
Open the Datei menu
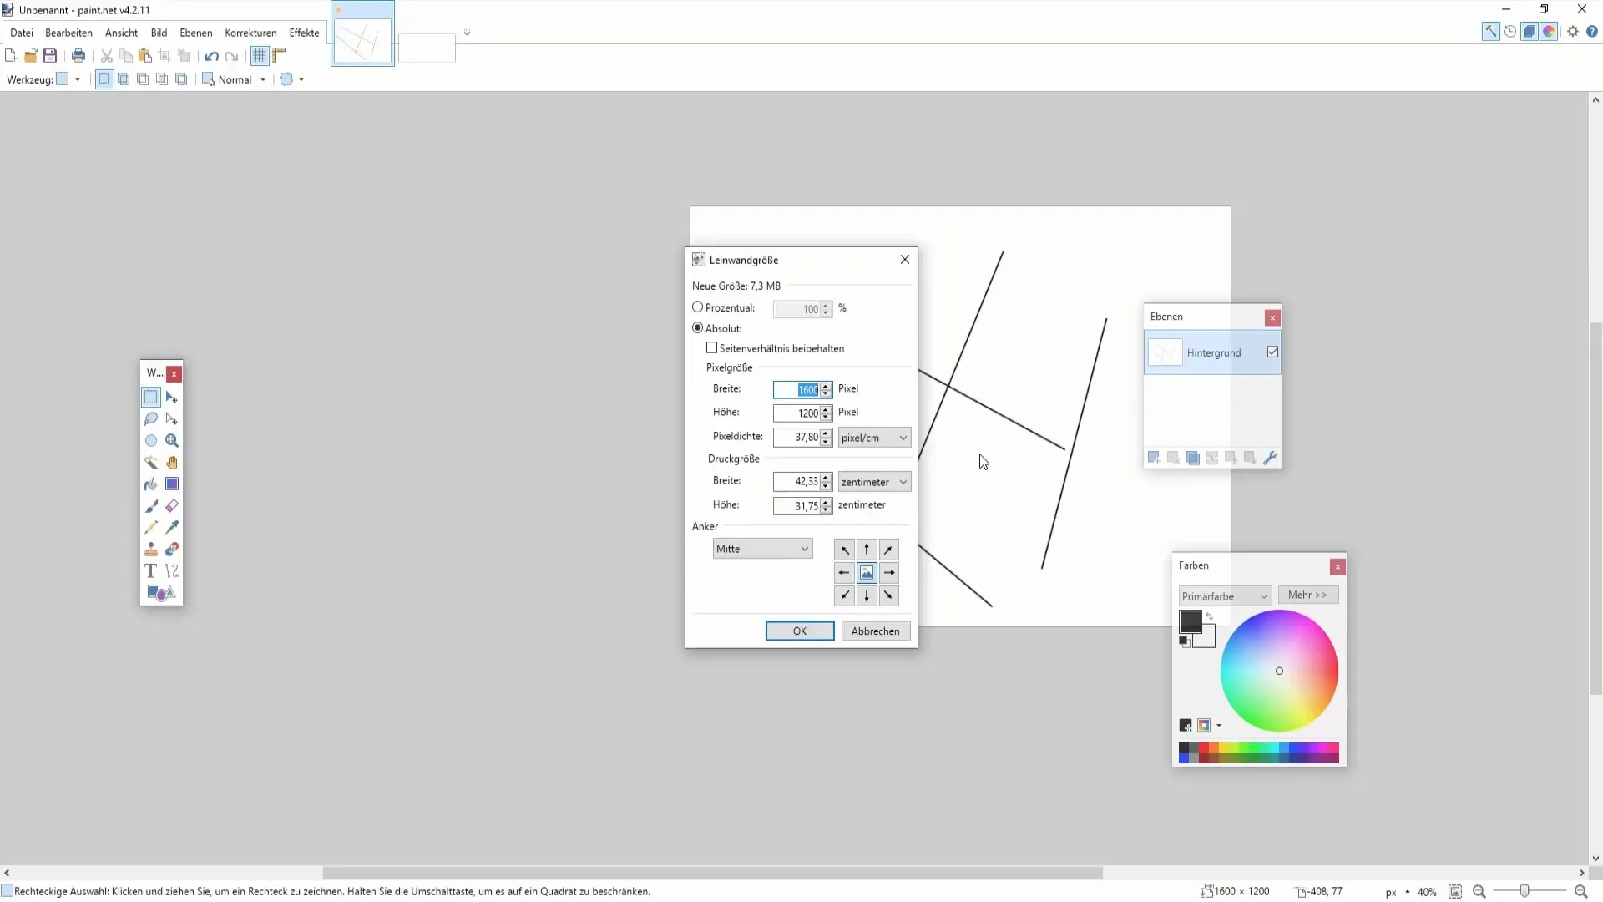22,33
